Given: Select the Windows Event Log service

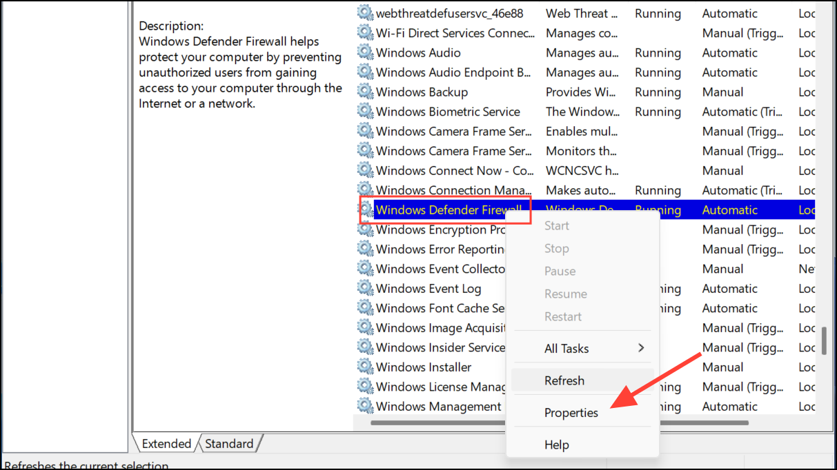Looking at the screenshot, I should click(x=429, y=288).
